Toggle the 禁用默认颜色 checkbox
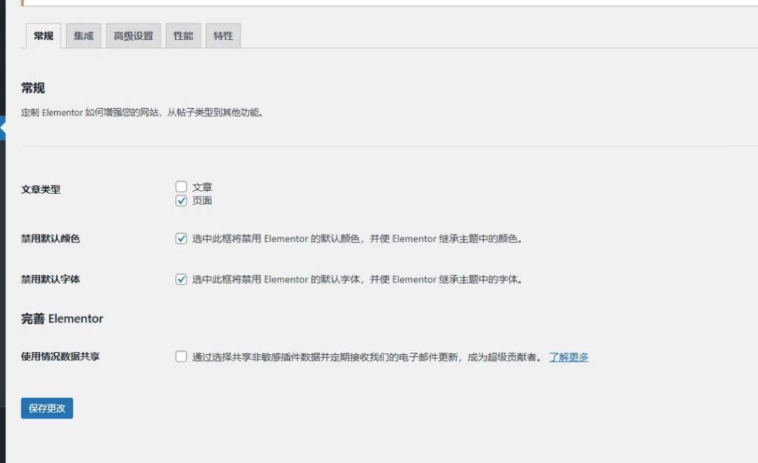This screenshot has height=463, width=758. [181, 238]
